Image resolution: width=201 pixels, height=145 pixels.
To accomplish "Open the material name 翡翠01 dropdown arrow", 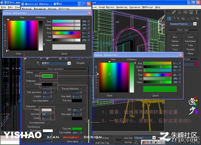I will 69,63.
